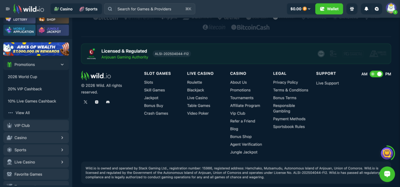Open the Sportsbook Rules link
Screen dimensions: 400x187
point(289,127)
